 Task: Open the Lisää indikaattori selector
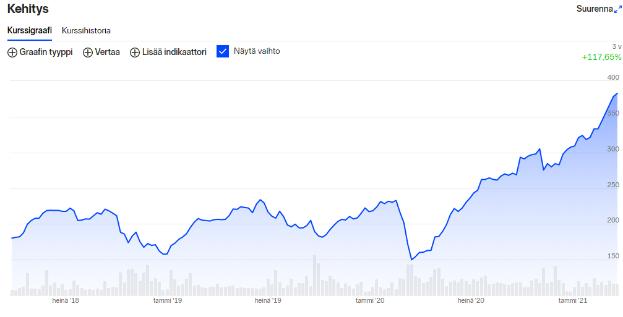click(x=173, y=53)
